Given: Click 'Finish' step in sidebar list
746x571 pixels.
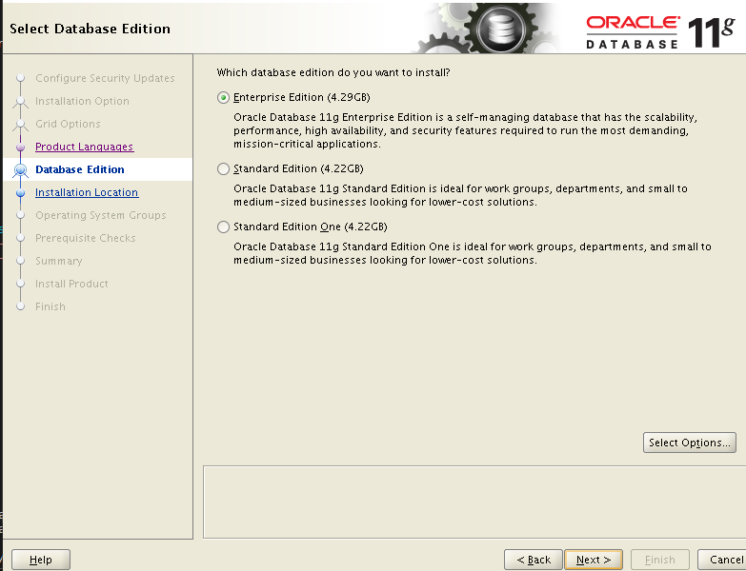Looking at the screenshot, I should pyautogui.click(x=50, y=306).
